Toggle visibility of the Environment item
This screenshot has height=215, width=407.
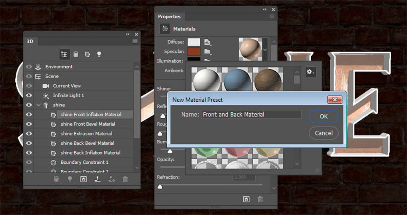point(29,66)
